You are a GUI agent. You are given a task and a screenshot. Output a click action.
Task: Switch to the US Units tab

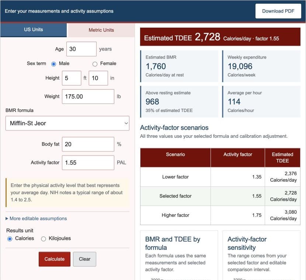pyautogui.click(x=34, y=29)
